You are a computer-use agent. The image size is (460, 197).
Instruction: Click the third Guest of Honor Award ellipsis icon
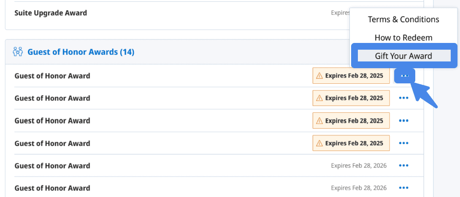404,121
